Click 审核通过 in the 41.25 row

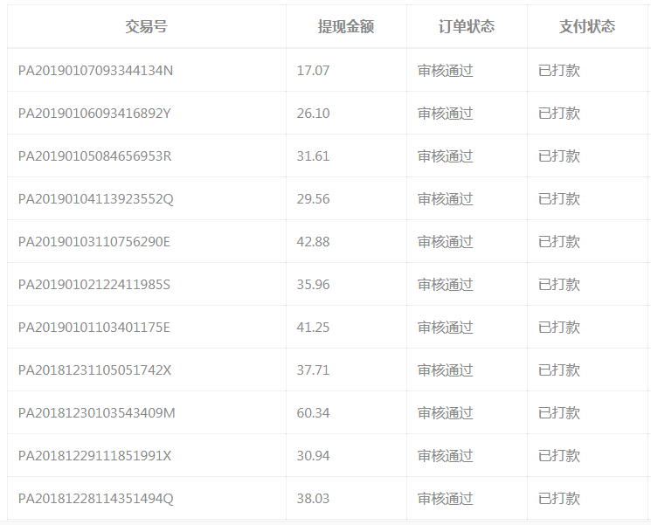(x=445, y=328)
